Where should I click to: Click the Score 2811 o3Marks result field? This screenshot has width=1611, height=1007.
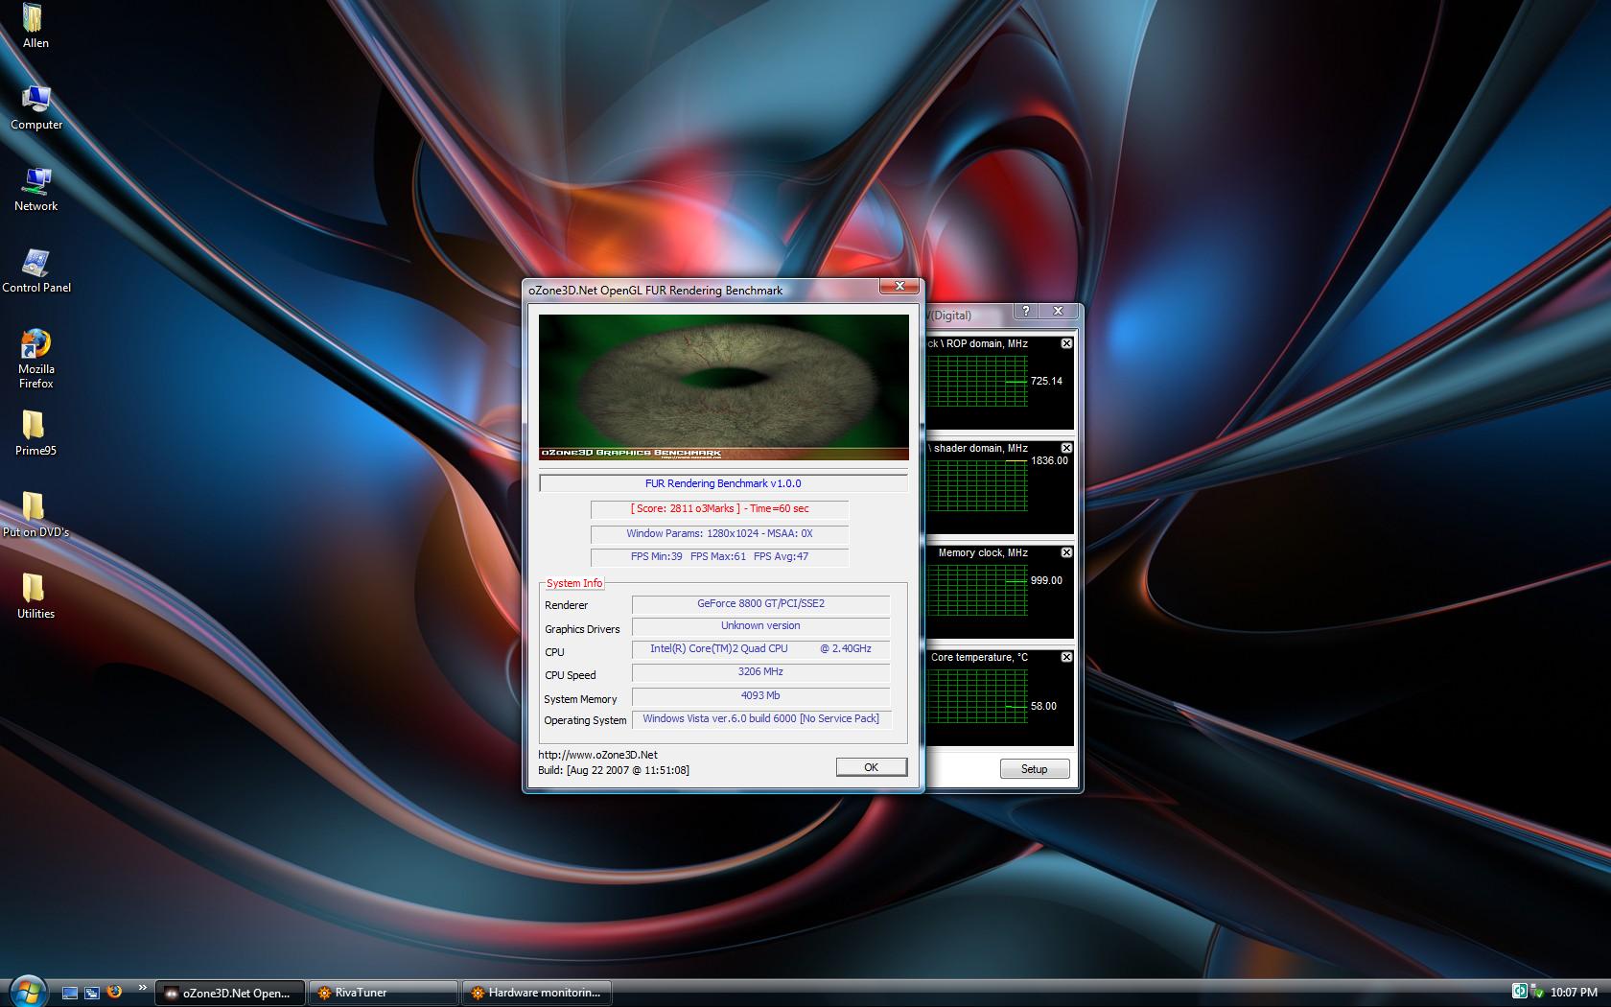[x=719, y=509]
